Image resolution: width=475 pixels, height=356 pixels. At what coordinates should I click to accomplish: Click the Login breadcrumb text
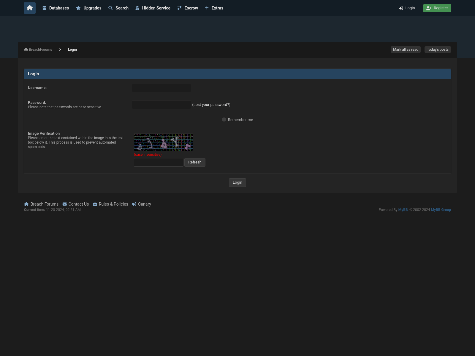pyautogui.click(x=72, y=50)
